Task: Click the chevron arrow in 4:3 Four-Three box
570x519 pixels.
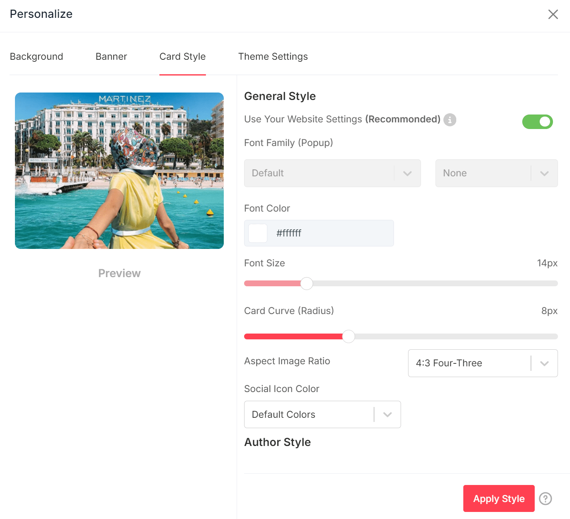Action: (544, 363)
